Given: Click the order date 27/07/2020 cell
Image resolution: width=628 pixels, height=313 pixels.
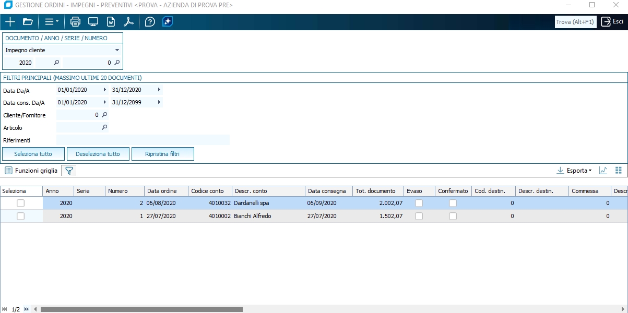Looking at the screenshot, I should pyautogui.click(x=166, y=216).
